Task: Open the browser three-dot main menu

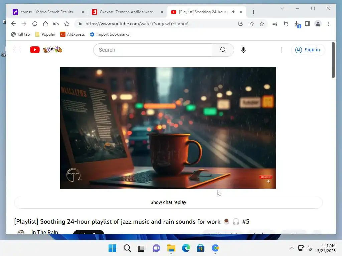Action: (329, 24)
